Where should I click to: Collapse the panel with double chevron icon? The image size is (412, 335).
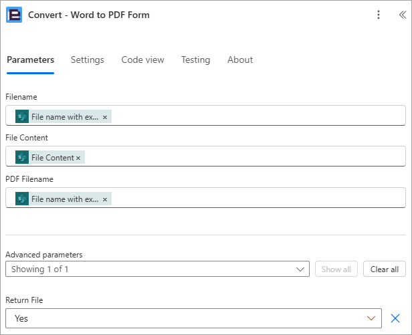tap(403, 15)
